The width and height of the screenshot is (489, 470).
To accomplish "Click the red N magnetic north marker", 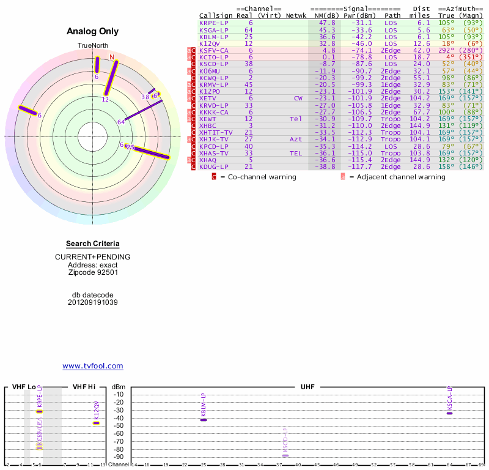I will click(x=112, y=58).
